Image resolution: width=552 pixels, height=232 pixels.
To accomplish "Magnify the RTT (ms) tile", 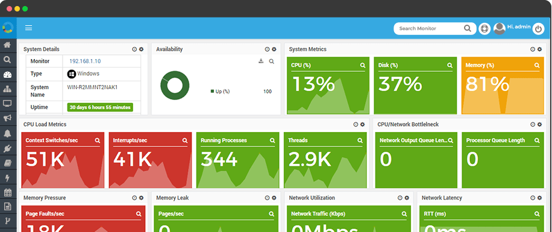I will [x=537, y=214].
